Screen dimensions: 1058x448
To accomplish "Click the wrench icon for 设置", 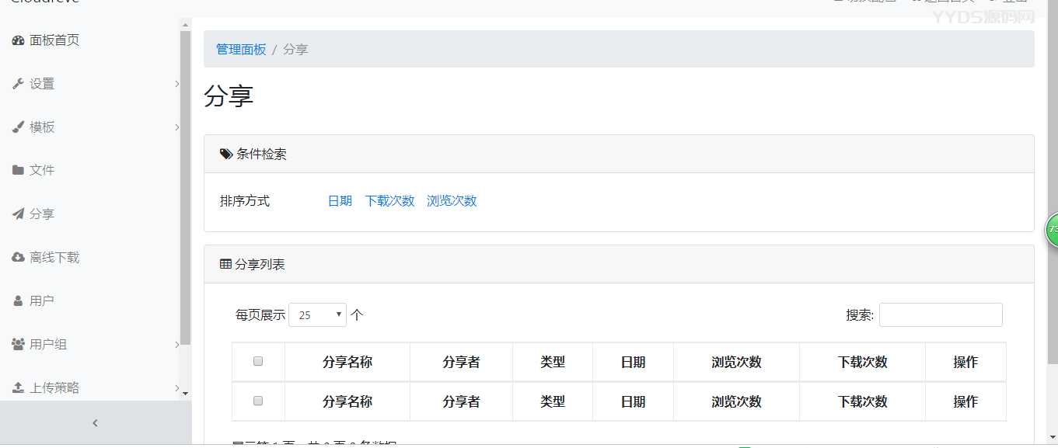I will point(19,84).
